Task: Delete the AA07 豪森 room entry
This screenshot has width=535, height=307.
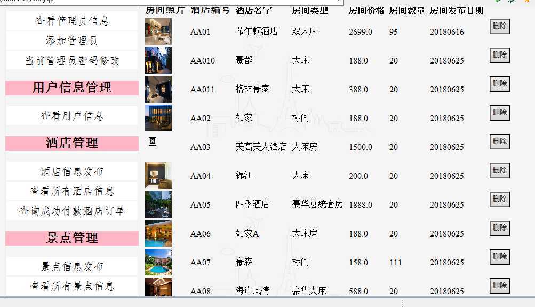Action: 499,257
